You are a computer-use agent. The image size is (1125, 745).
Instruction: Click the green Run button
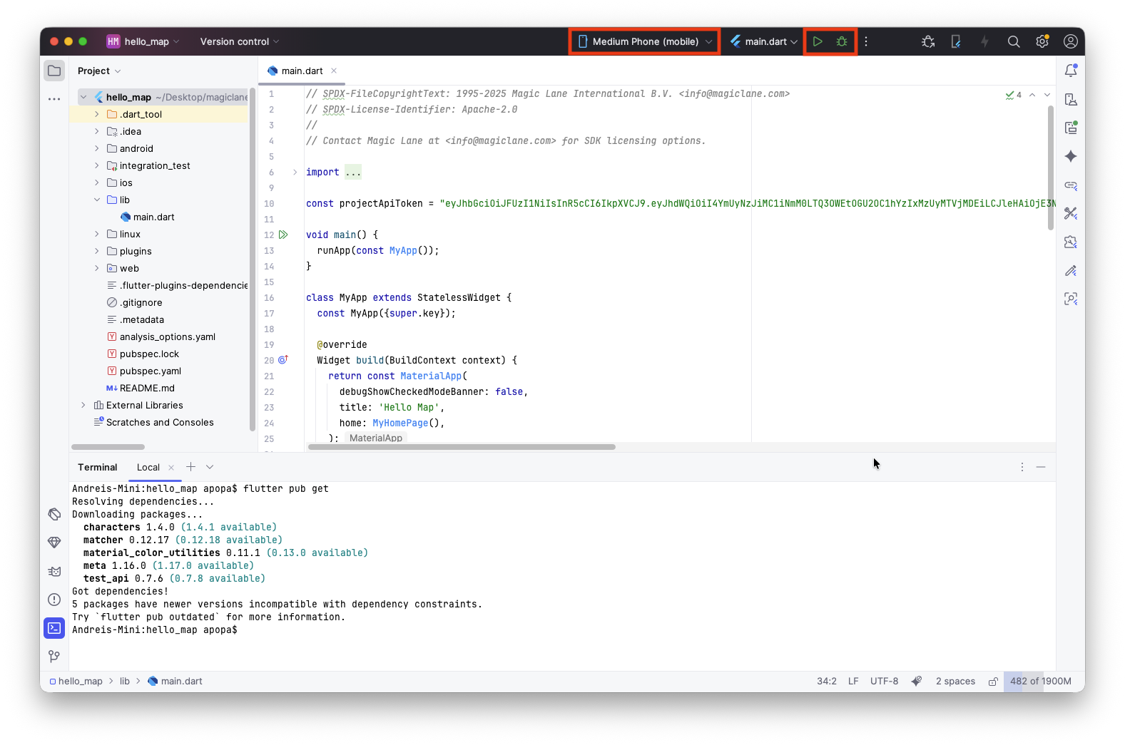click(818, 41)
